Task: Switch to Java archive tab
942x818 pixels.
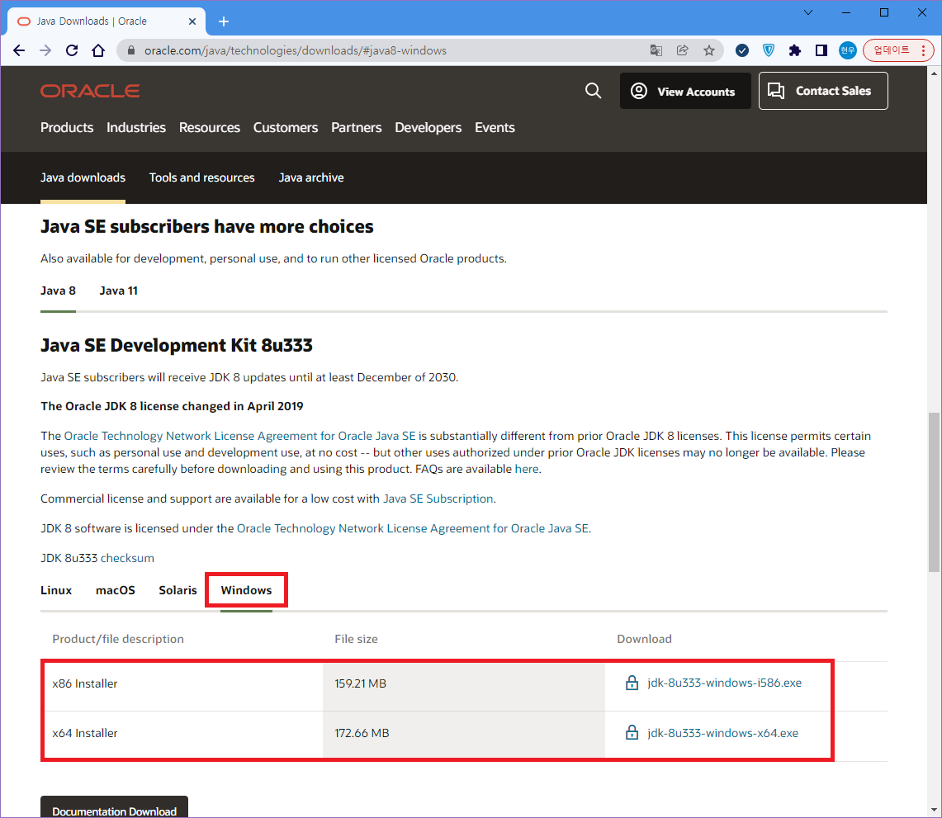Action: point(311,177)
